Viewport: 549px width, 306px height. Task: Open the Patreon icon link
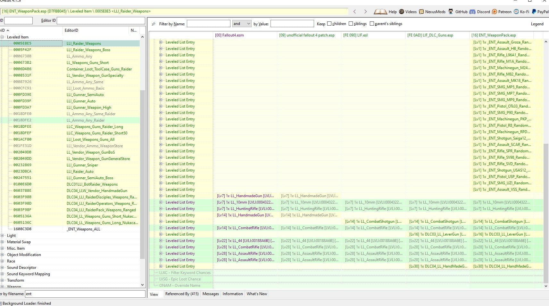495,12
